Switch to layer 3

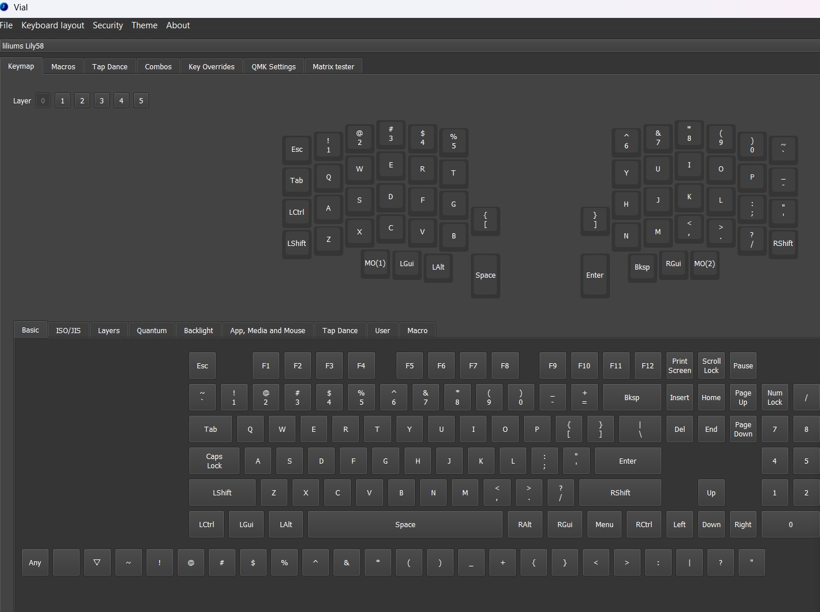pyautogui.click(x=102, y=100)
